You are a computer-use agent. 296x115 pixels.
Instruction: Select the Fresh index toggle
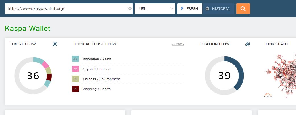(190, 8)
